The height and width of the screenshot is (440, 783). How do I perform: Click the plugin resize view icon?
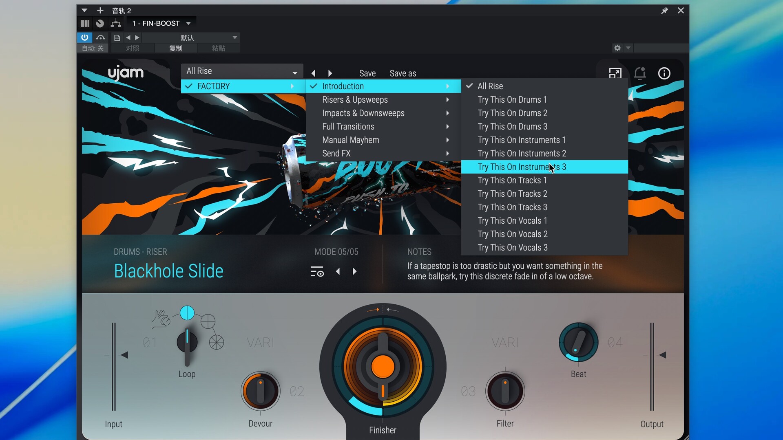[x=615, y=73]
